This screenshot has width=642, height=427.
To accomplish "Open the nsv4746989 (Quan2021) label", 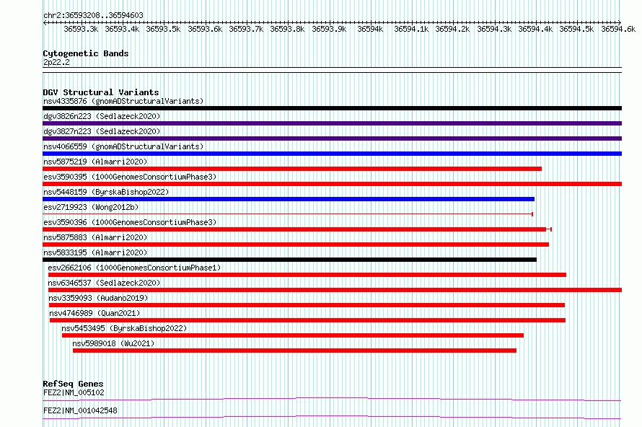I will click(x=94, y=313).
